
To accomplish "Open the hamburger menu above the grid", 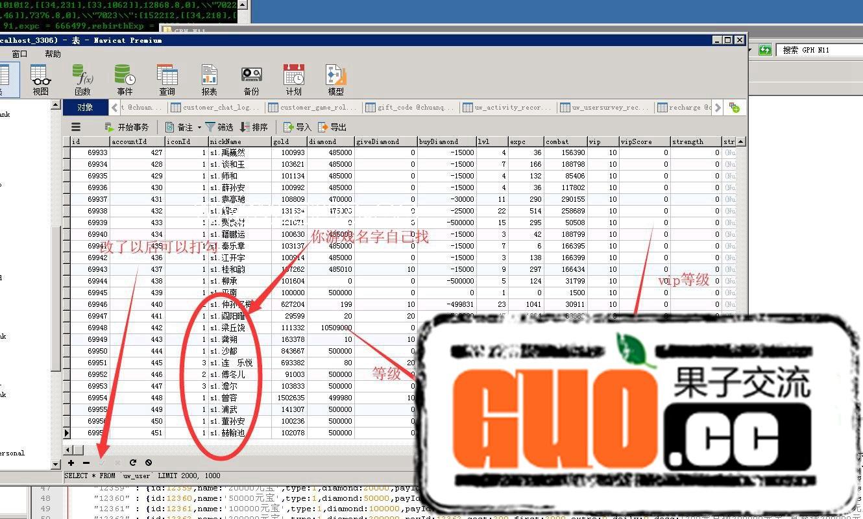I will pos(76,127).
